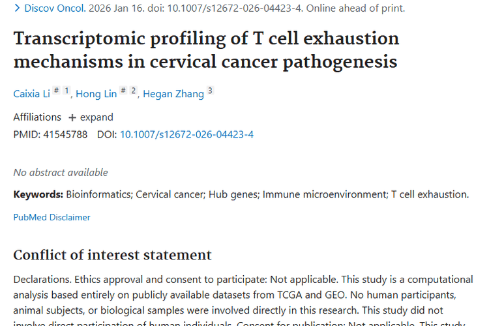The height and width of the screenshot is (326, 489).
Task: Click the PMID number 41545788
Action: [64, 134]
